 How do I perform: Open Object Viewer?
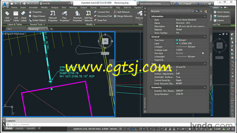[37, 16]
